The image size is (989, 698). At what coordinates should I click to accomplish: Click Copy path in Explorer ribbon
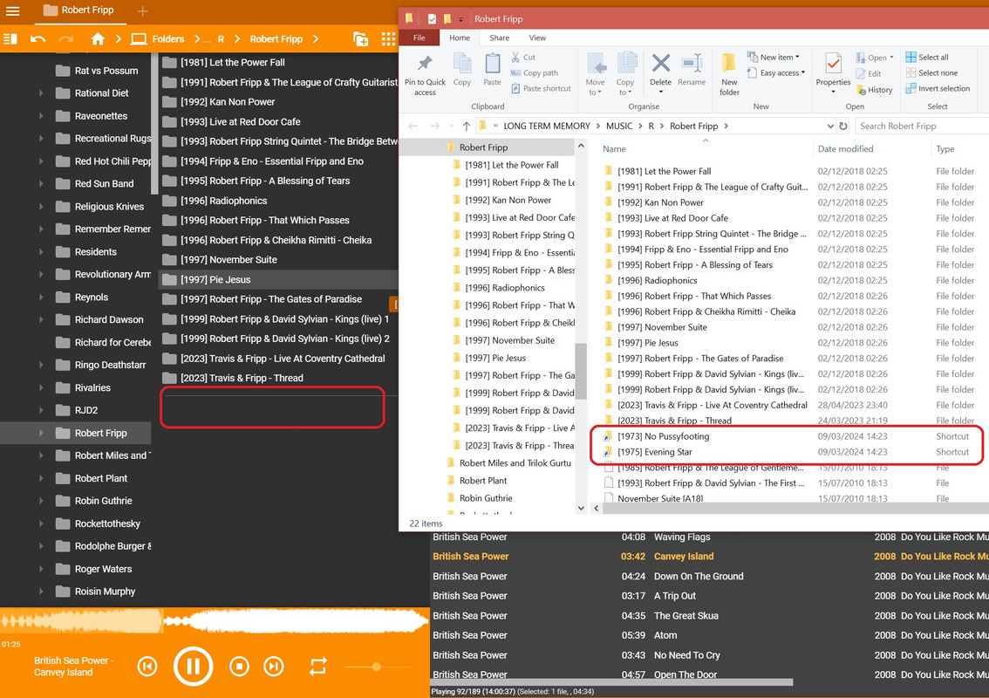coord(535,73)
